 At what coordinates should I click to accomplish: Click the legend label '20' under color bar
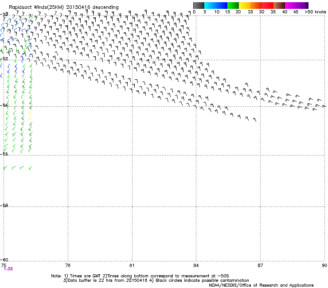pos(238,12)
